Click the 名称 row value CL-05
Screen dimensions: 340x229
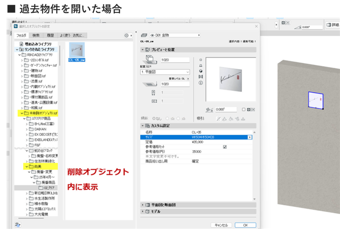[x=197, y=132]
